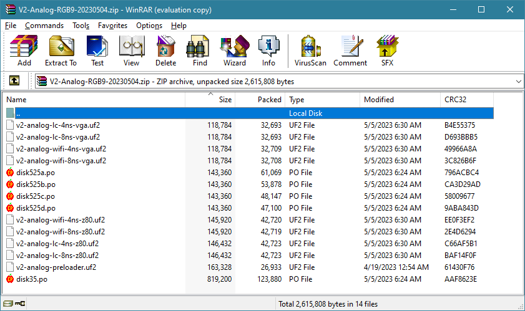Select v2-analog-lc-8ns-vga.uf2 file

pos(58,136)
